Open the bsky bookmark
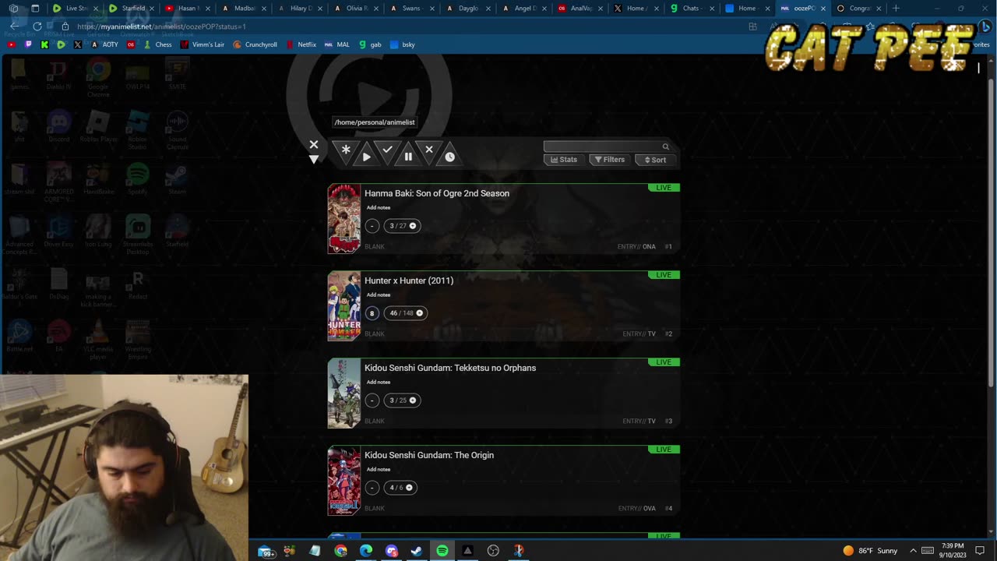 [403, 44]
